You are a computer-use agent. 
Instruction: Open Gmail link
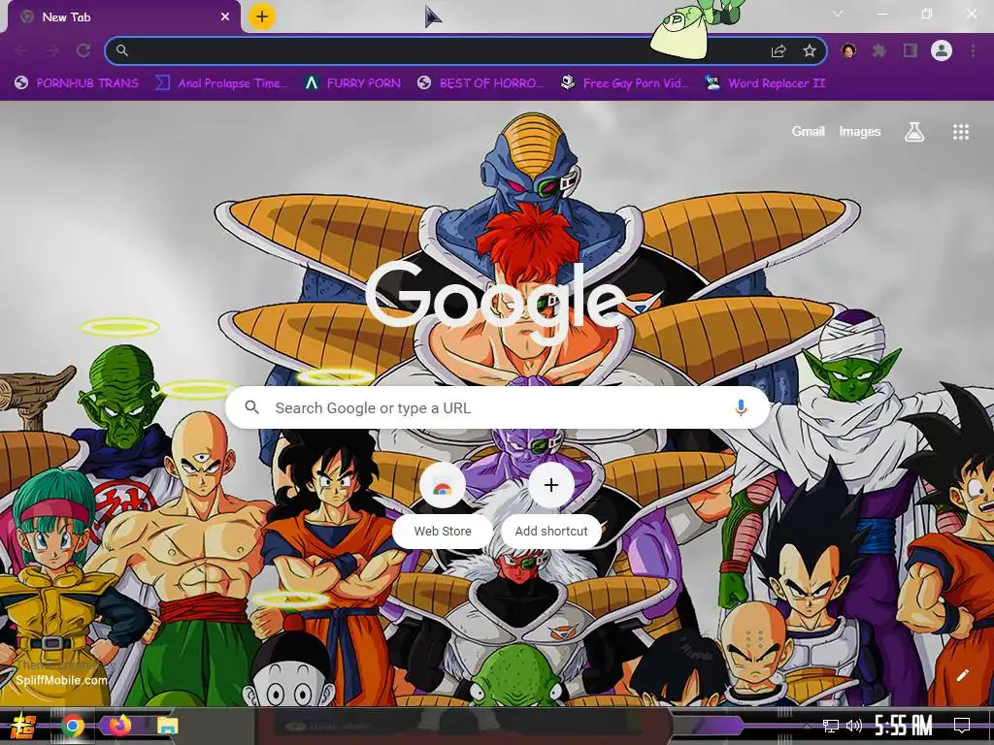[x=808, y=131]
